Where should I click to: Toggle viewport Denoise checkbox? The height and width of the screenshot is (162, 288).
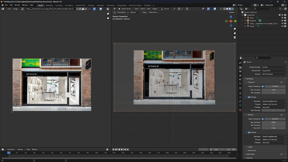249,97
